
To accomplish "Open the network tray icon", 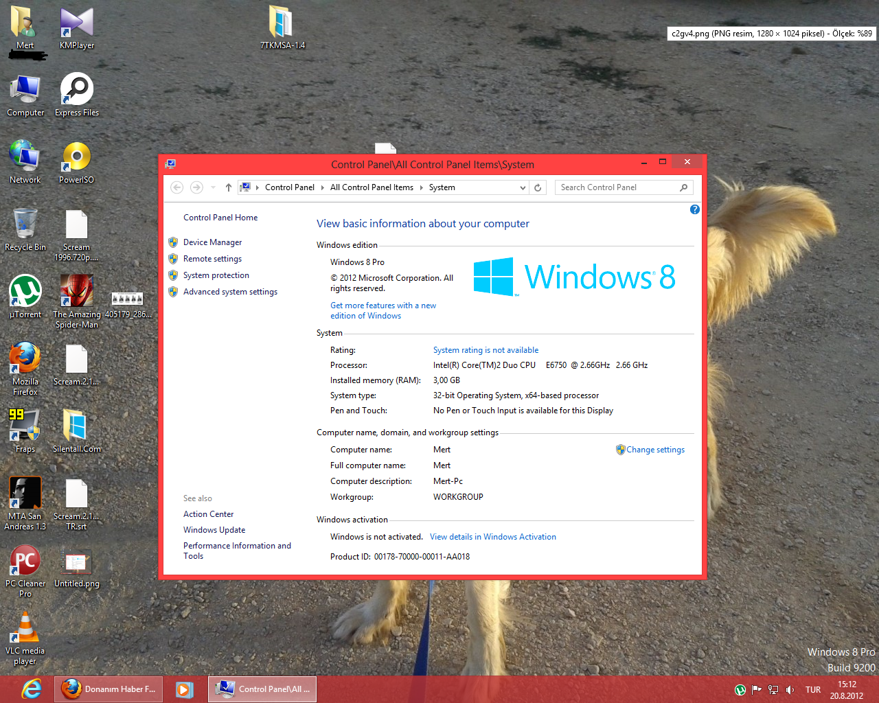I will point(773,690).
